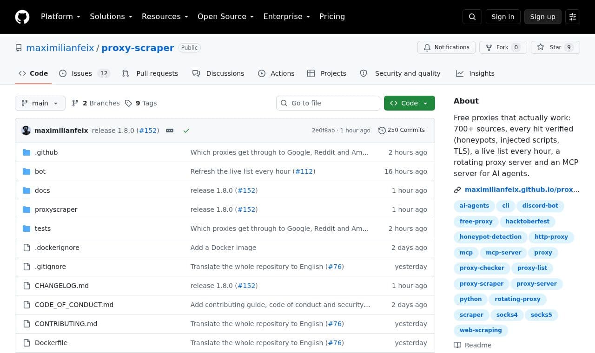This screenshot has width=595, height=353.
Task: Open the Insights tab
Action: (x=475, y=73)
